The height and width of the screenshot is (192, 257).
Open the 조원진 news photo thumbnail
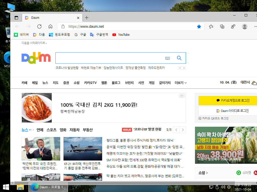(x=41, y=149)
